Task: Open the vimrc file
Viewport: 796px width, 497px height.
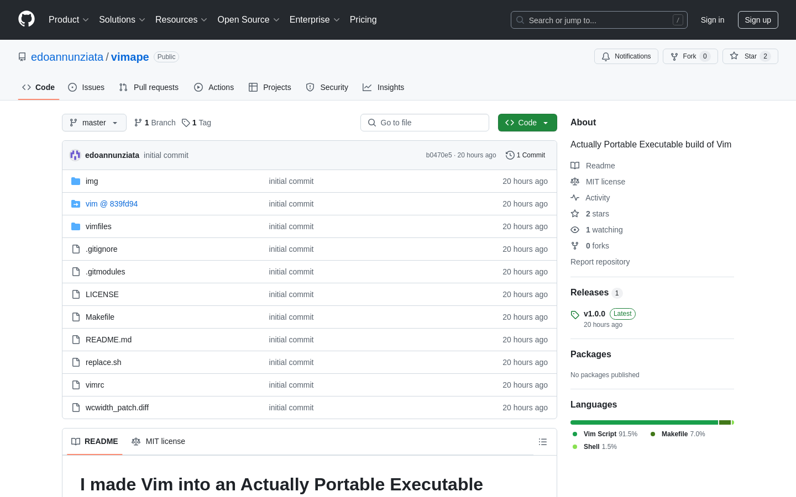Action: (95, 385)
